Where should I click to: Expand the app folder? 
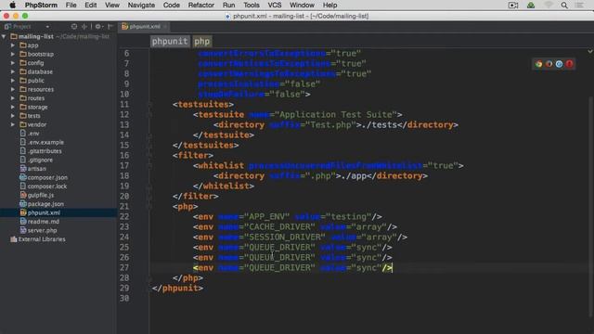click(x=13, y=45)
